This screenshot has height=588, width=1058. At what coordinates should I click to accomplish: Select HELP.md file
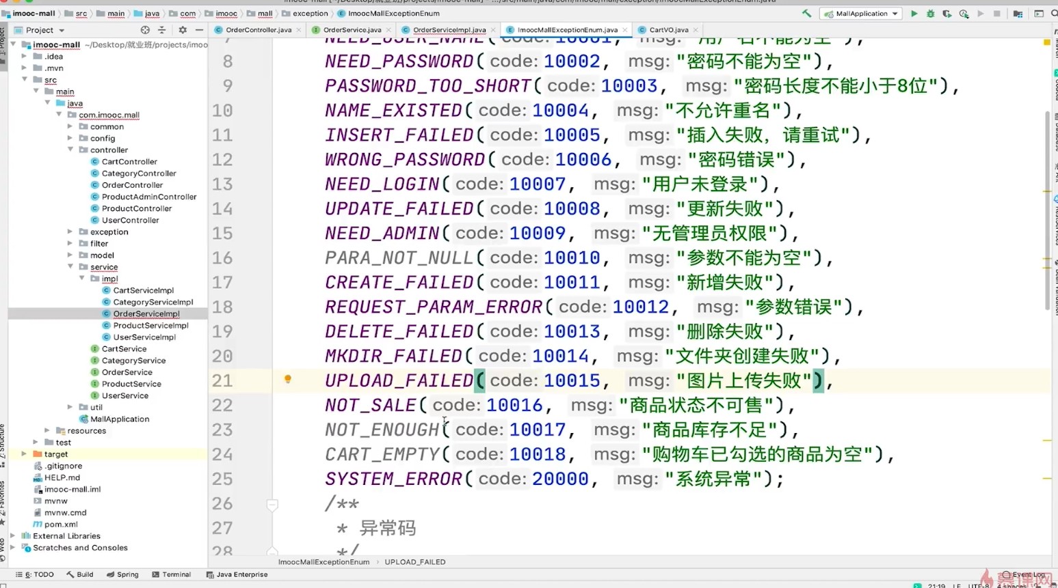coord(62,477)
